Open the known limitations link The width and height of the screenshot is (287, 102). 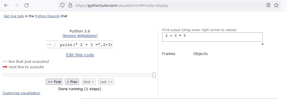[80, 36]
